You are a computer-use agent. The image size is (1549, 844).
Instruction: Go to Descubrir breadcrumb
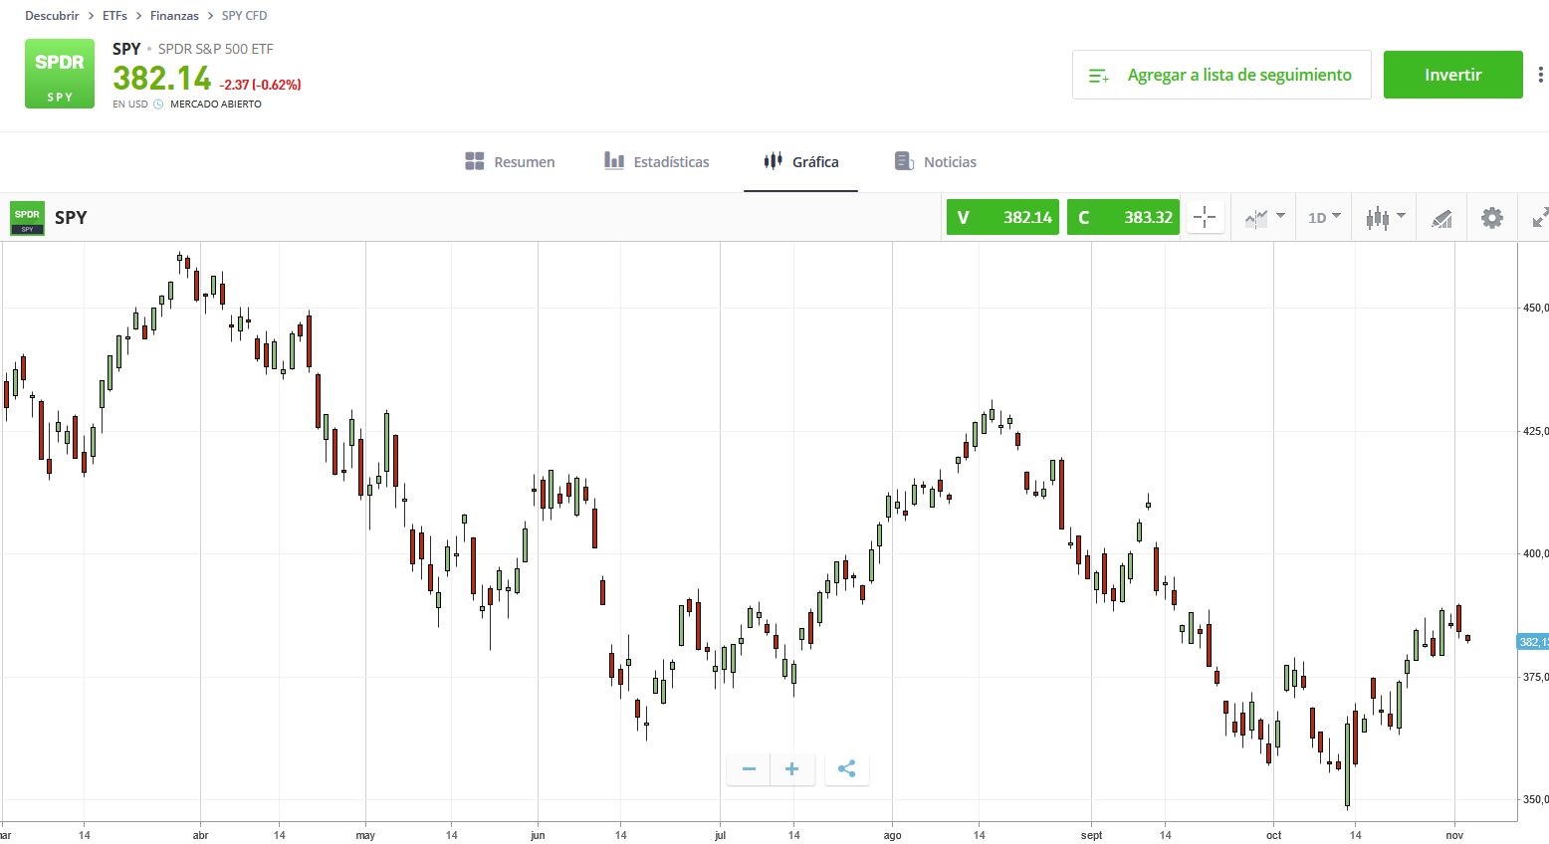pyautogui.click(x=52, y=16)
